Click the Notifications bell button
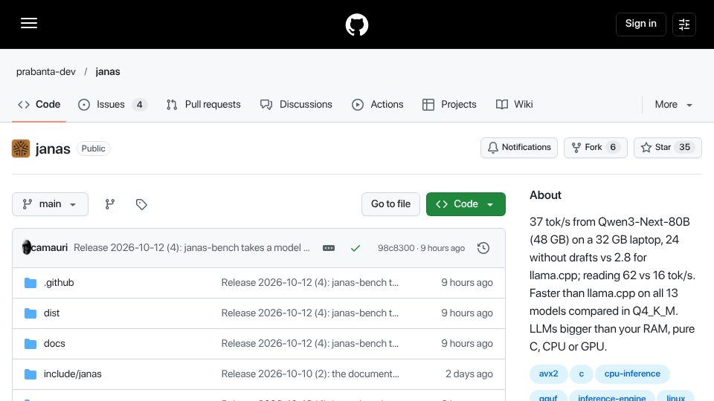Screen dimensions: 714x401 coord(519,148)
